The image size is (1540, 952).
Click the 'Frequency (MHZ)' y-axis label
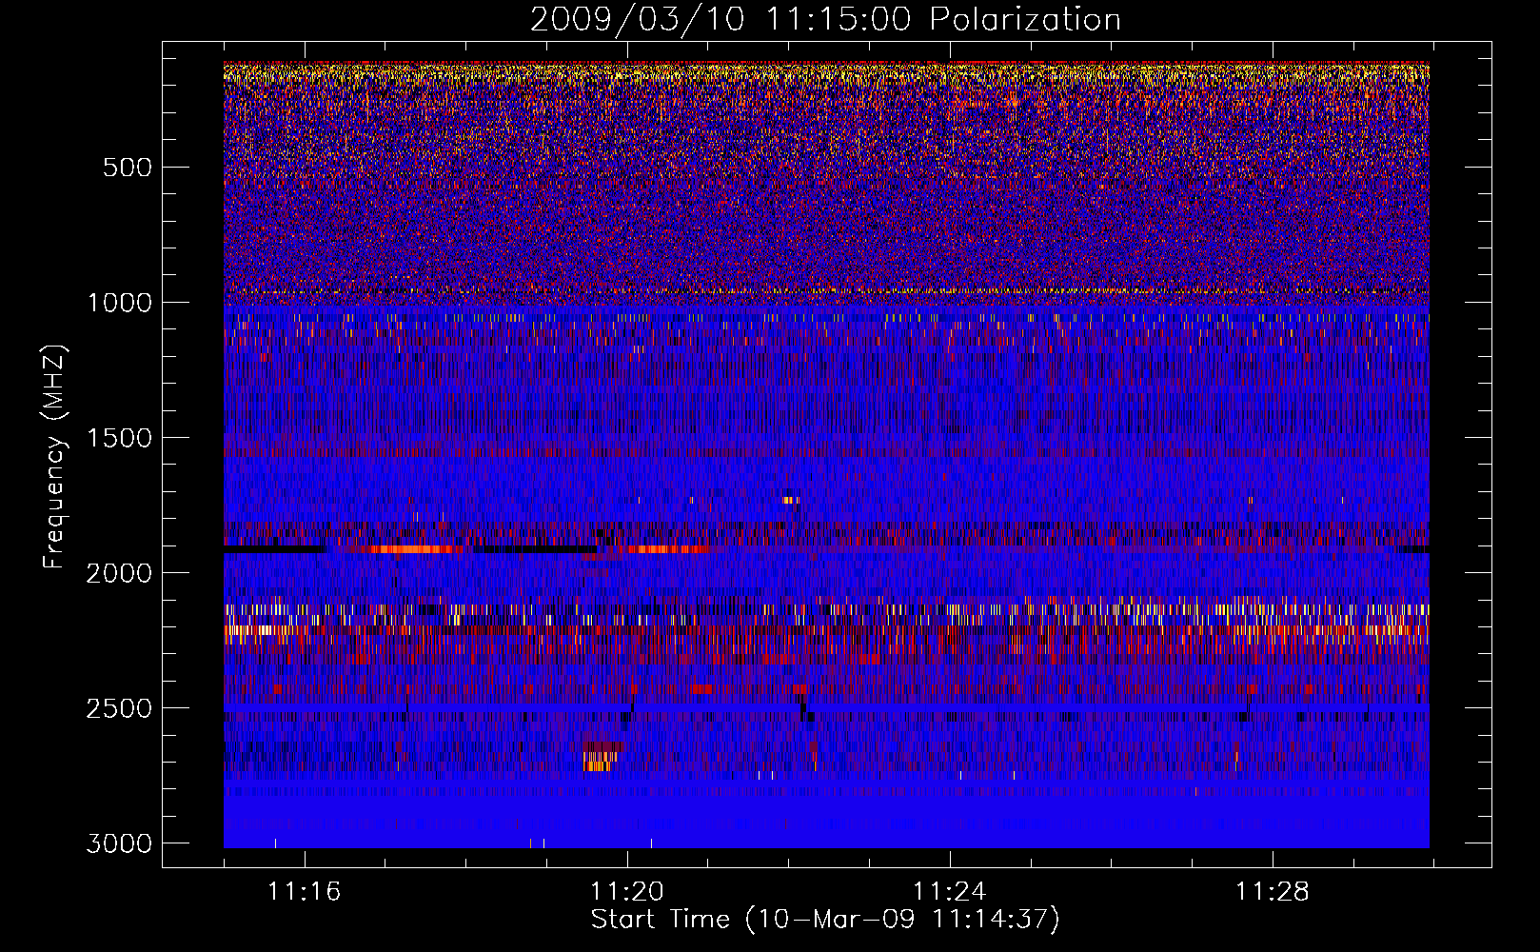[55, 457]
